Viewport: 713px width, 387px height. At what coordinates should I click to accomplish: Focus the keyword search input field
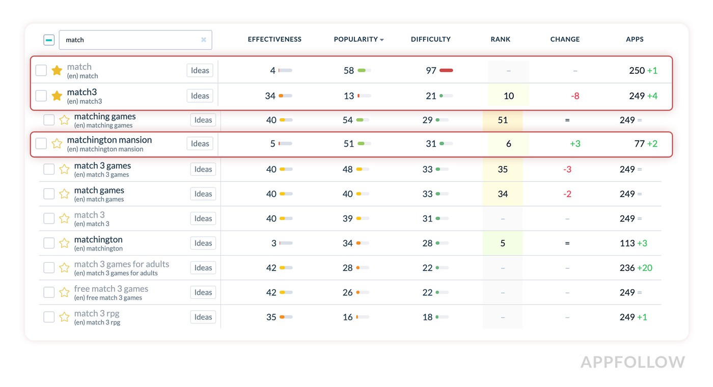pos(130,40)
